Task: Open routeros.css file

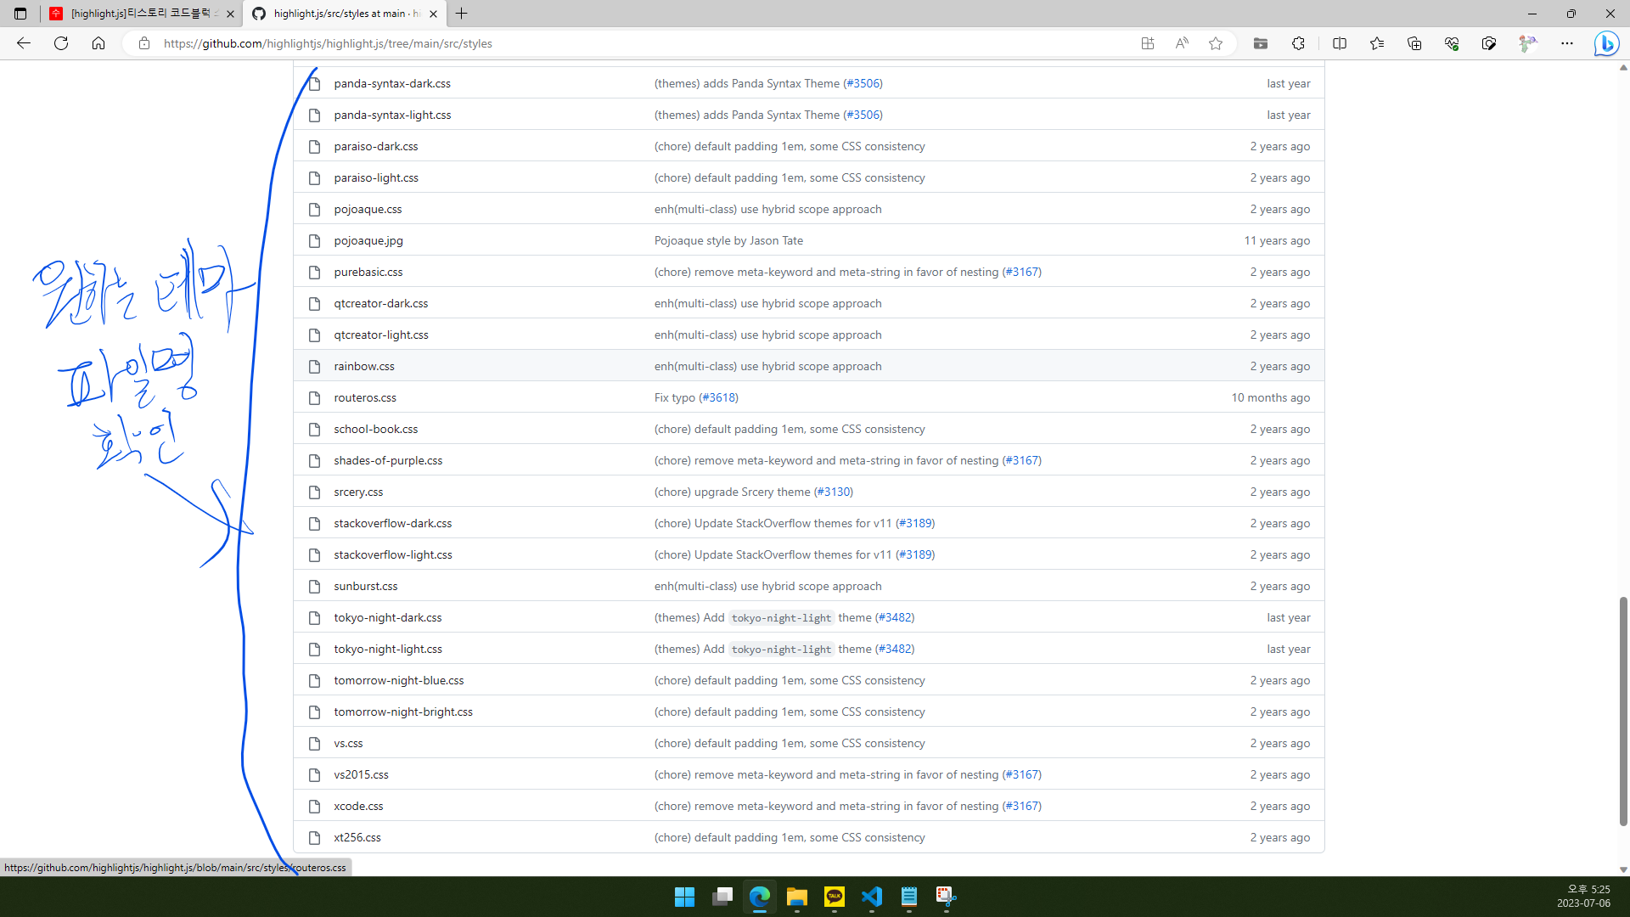Action: 365,397
